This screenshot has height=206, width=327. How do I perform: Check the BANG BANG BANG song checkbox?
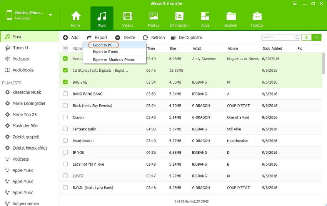[x=65, y=94]
